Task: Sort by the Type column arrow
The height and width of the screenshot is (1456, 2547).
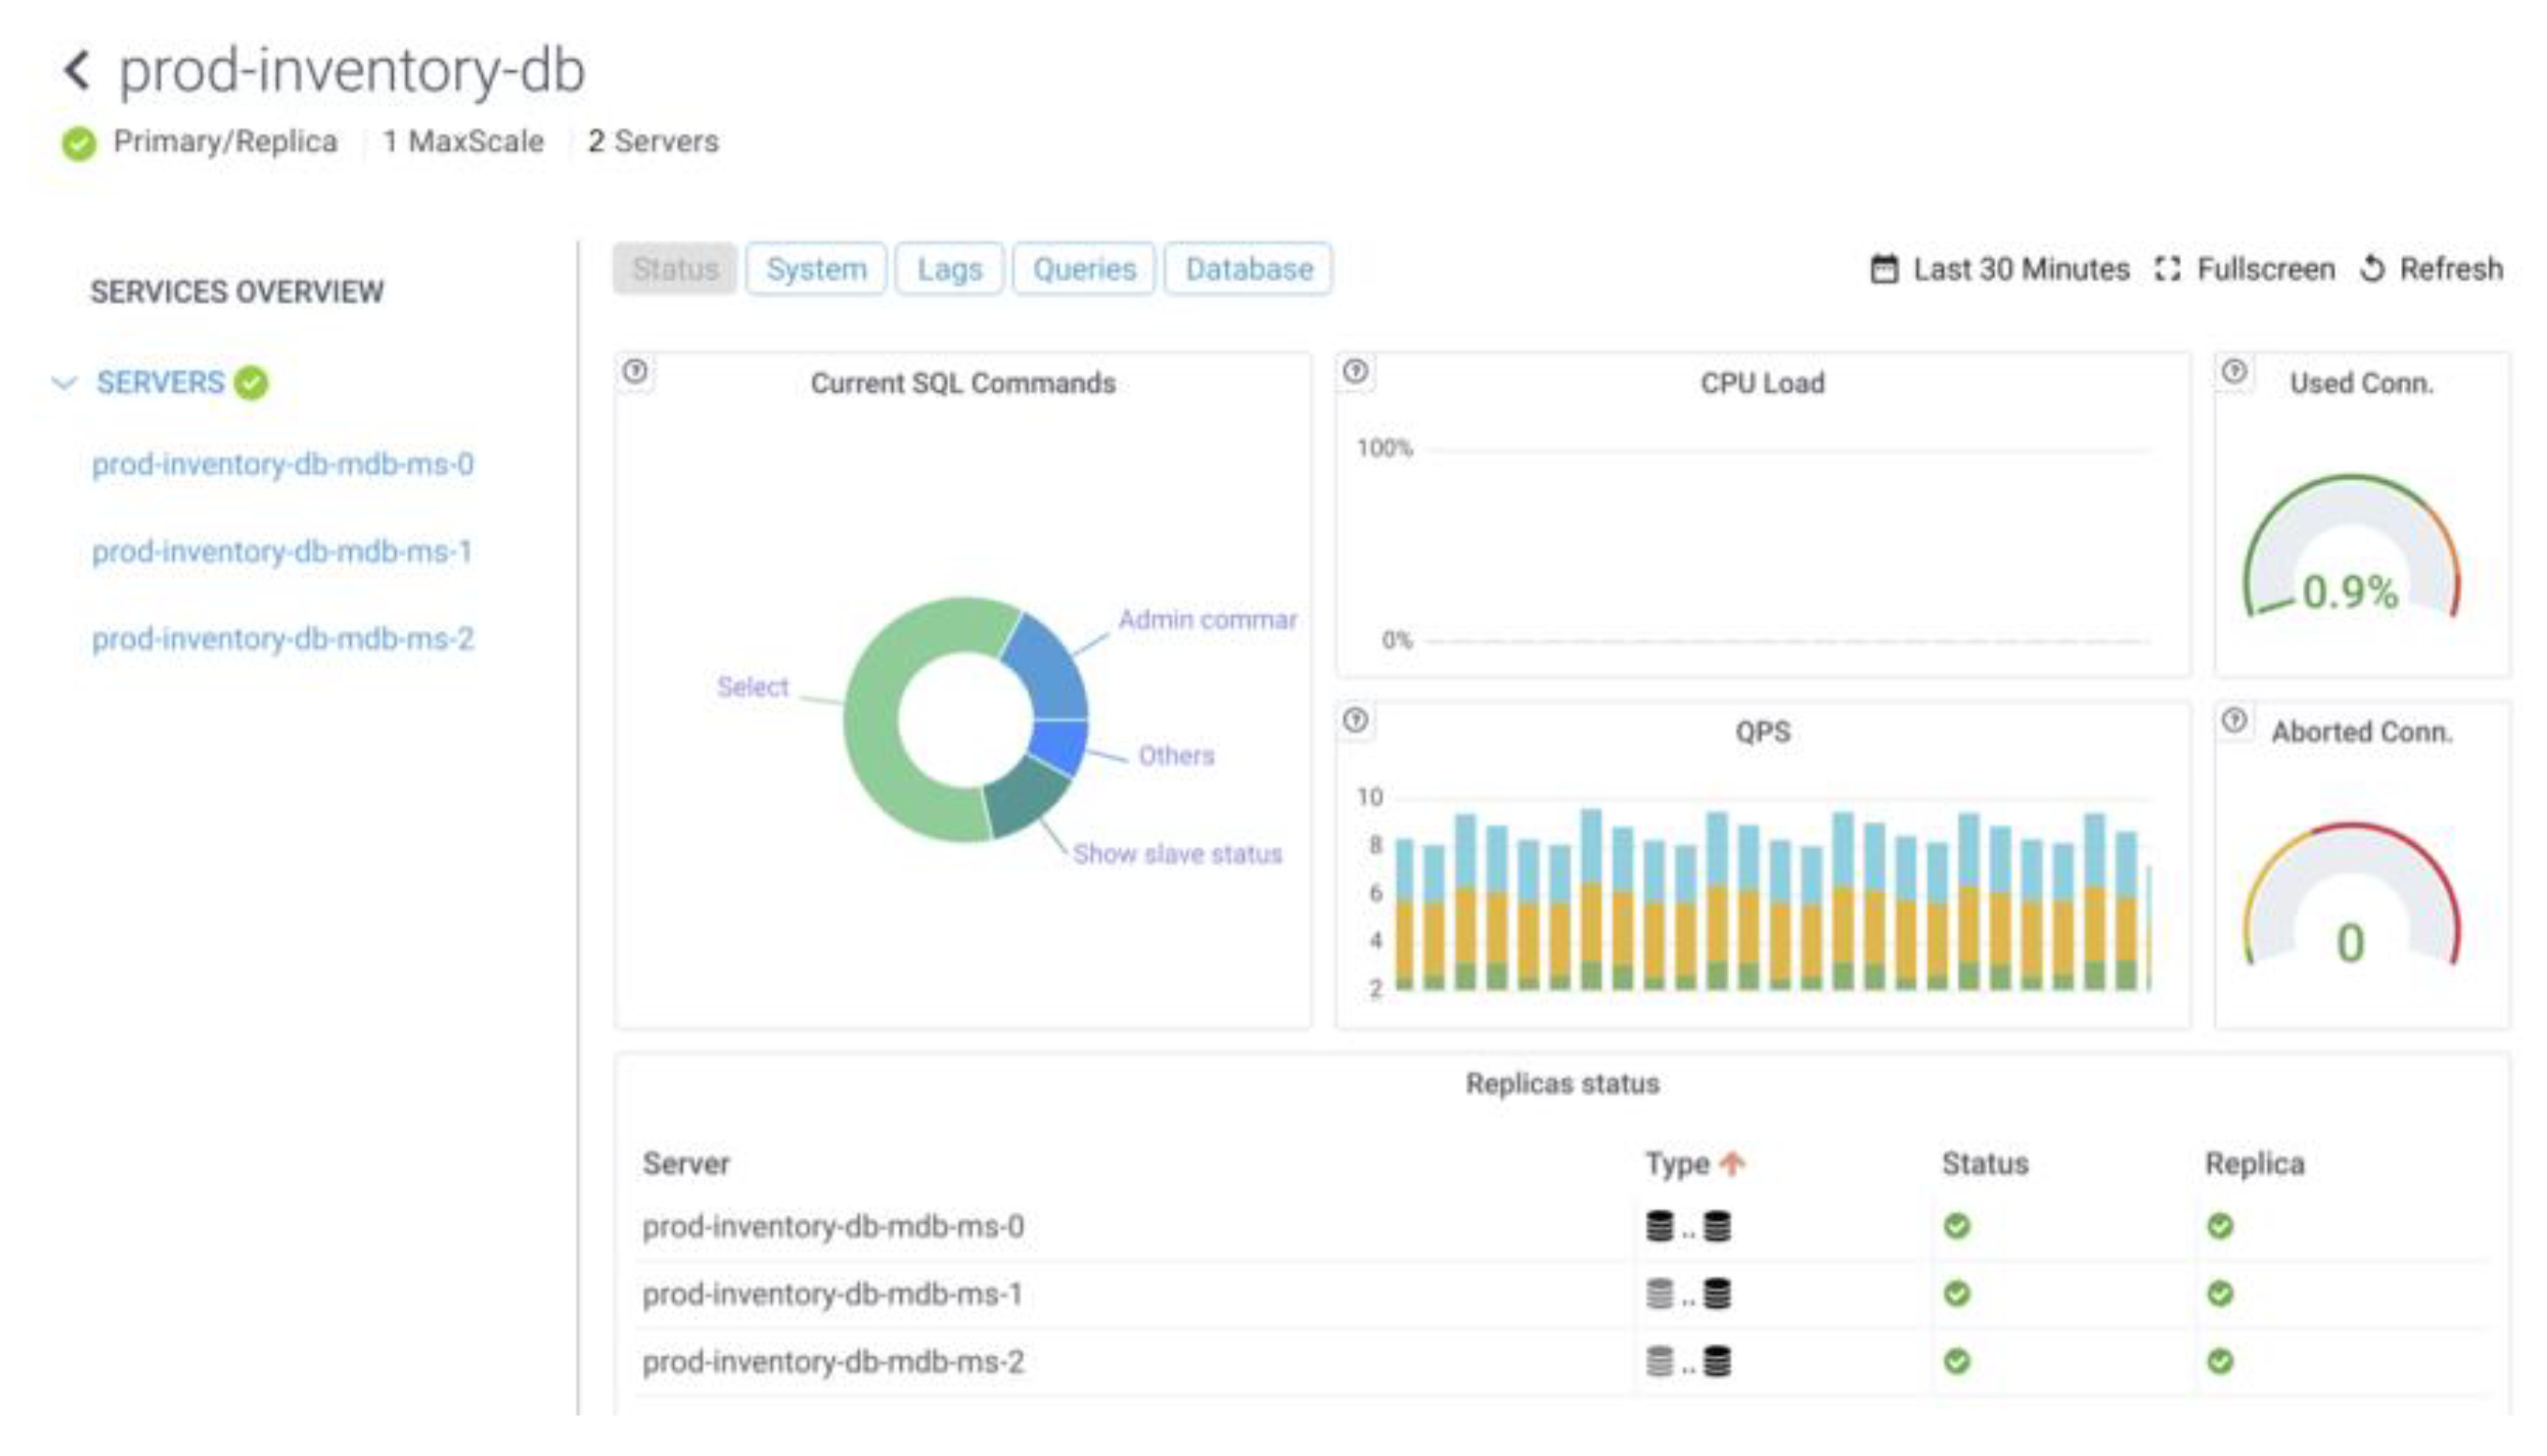Action: pos(1733,1163)
